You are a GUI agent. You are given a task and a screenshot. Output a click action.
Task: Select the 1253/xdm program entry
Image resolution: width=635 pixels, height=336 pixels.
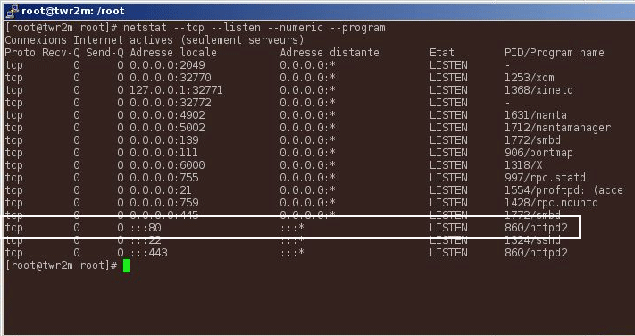coord(530,78)
